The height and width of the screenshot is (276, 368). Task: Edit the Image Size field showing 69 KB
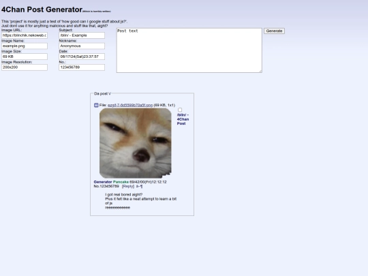tap(25, 57)
